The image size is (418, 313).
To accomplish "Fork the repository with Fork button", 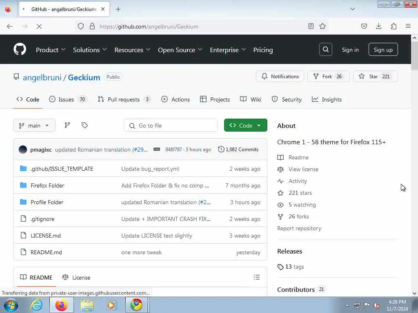I will tap(329, 76).
